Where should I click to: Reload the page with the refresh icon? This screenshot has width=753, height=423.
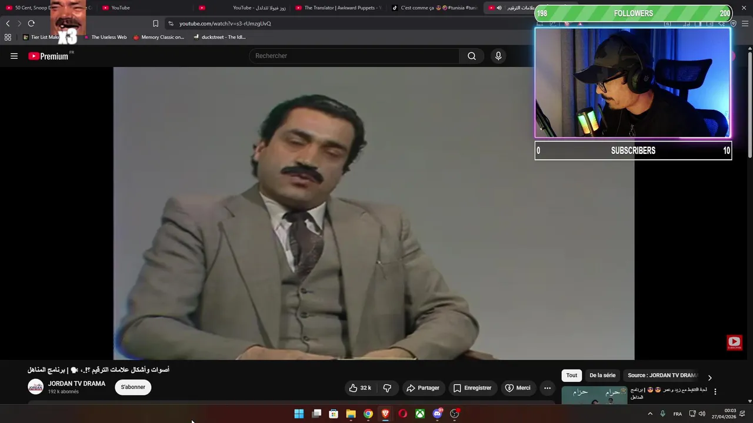[x=31, y=23]
